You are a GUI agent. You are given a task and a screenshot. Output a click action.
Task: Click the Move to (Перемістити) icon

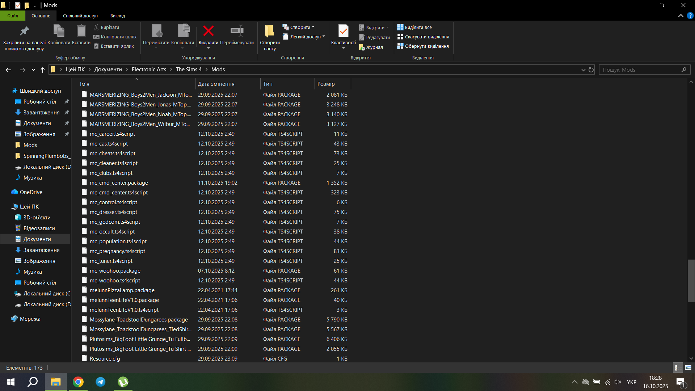pyautogui.click(x=156, y=31)
